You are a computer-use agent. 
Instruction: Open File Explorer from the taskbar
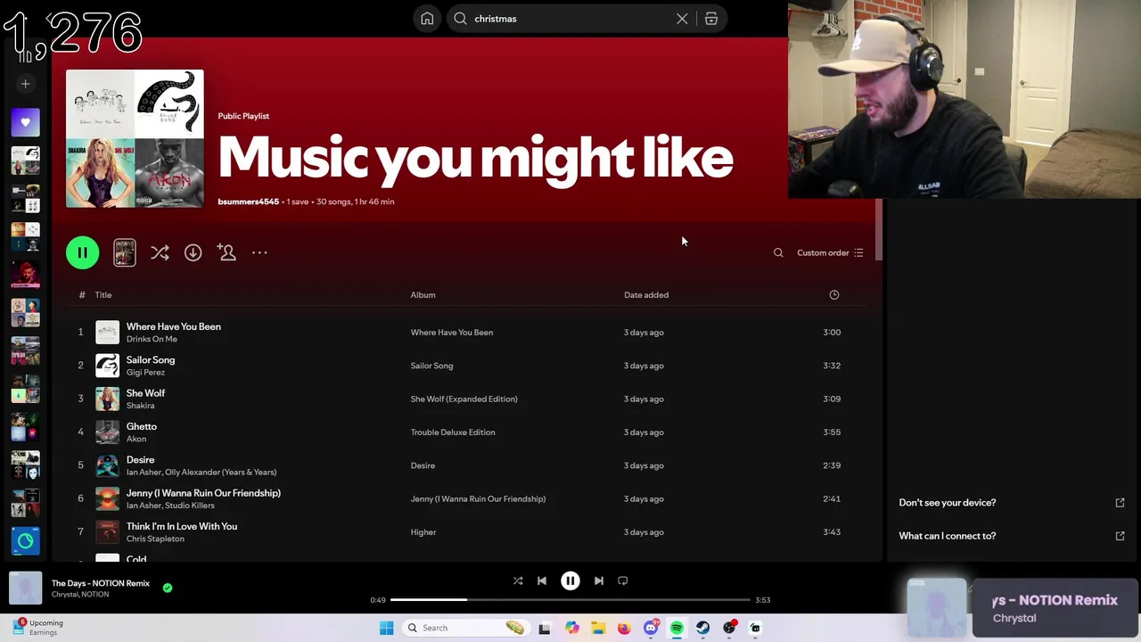pyautogui.click(x=598, y=628)
